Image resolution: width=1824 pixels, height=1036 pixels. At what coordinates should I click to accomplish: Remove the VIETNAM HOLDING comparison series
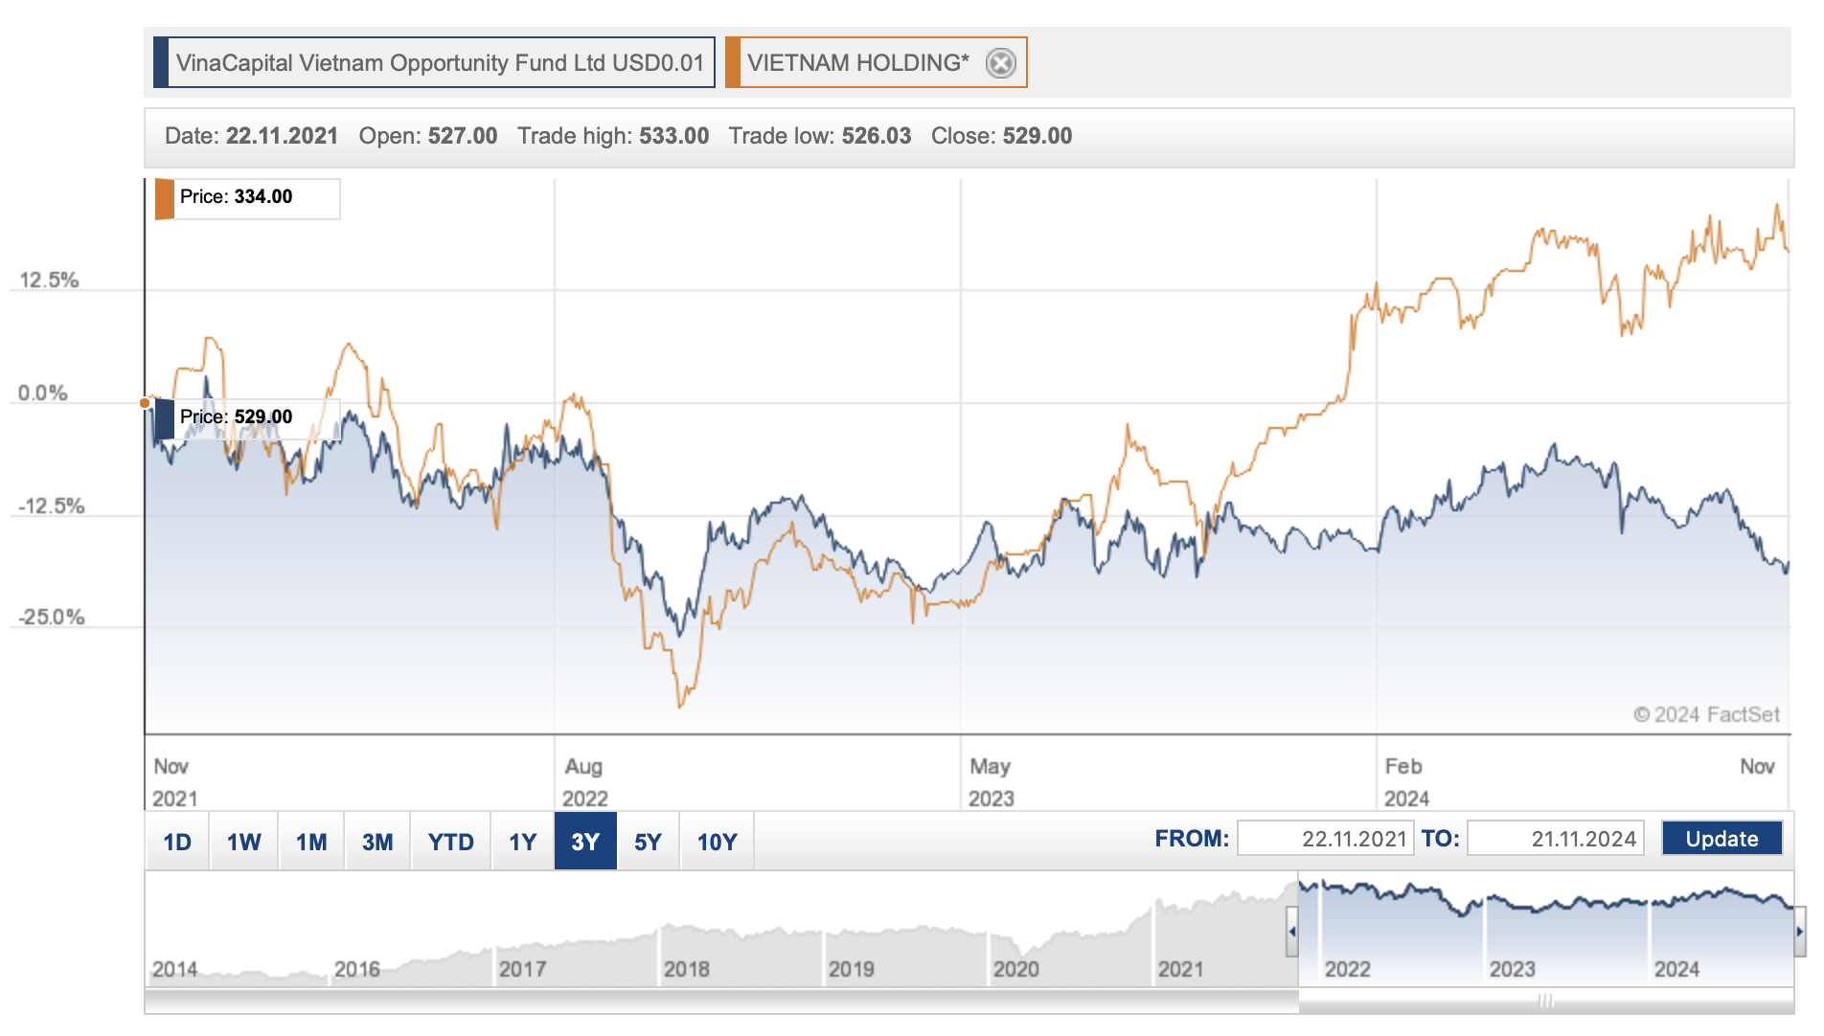(x=1000, y=63)
